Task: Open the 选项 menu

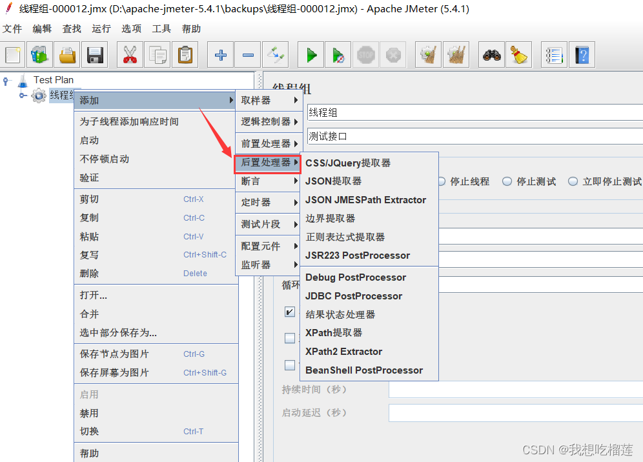Action: (131, 28)
